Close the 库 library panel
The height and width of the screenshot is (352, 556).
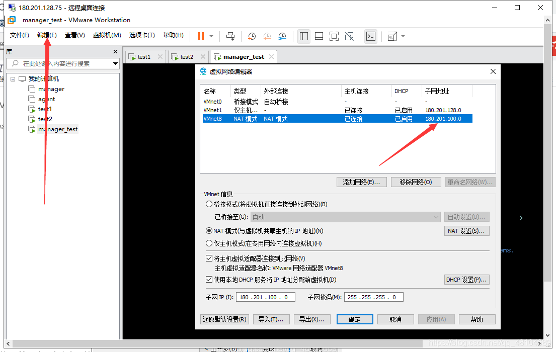[x=115, y=52]
